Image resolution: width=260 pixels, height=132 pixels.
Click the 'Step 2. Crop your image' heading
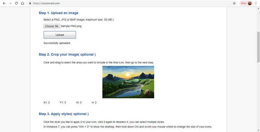click(67, 55)
